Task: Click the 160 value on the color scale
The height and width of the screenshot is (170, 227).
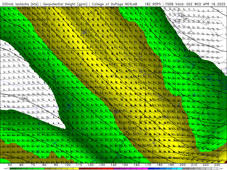Action: click(136, 165)
